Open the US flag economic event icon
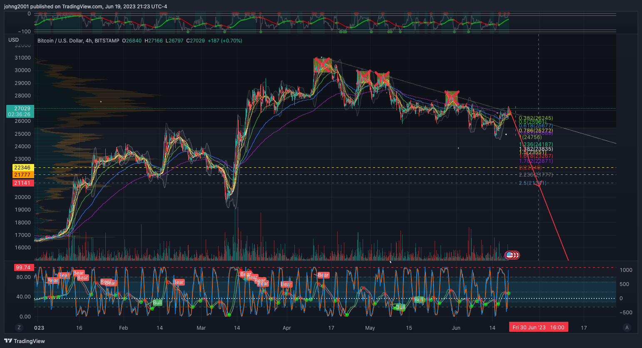Screen dimensions: 642x348 pyautogui.click(x=510, y=255)
